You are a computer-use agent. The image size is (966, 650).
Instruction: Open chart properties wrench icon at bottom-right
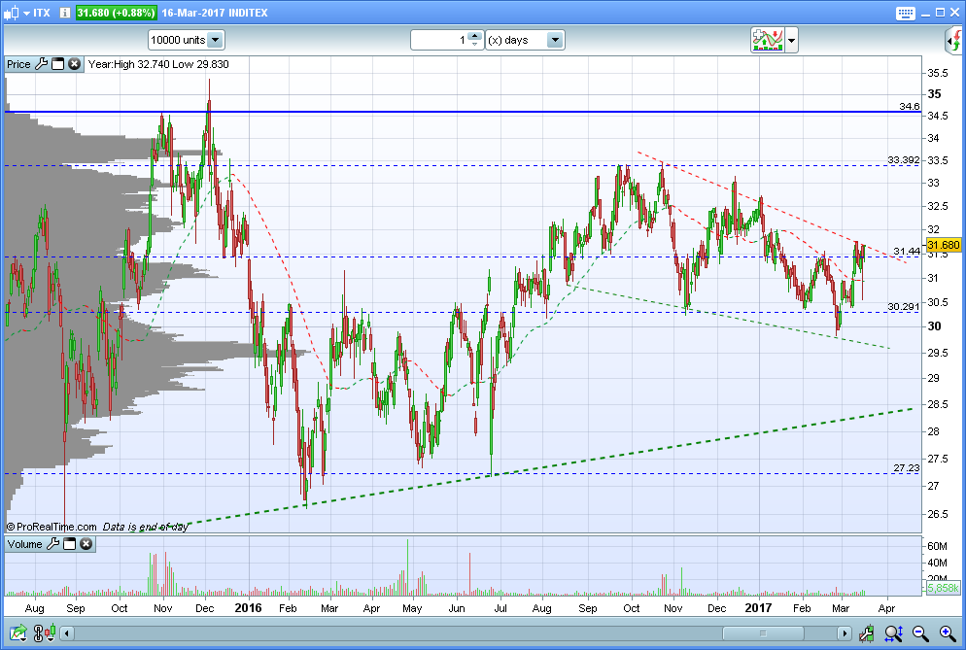(x=866, y=633)
